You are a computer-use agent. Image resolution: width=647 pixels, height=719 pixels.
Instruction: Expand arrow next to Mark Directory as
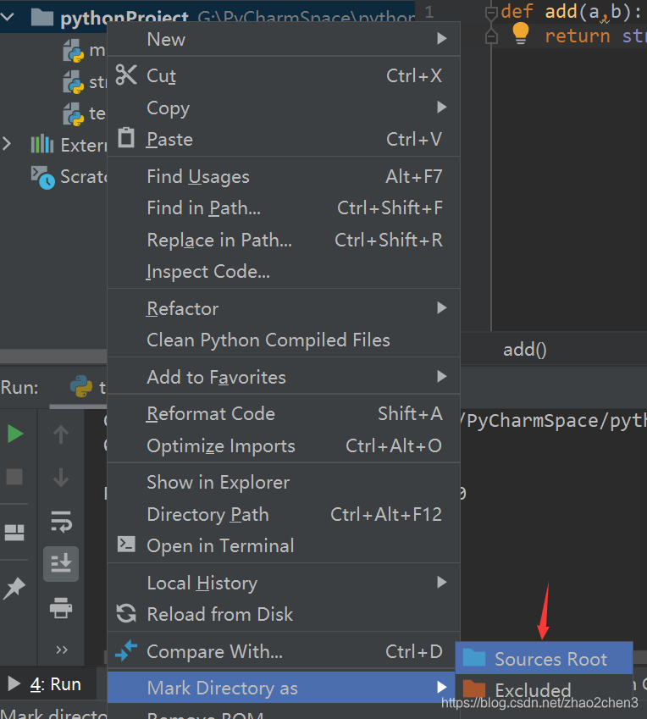[x=441, y=687]
